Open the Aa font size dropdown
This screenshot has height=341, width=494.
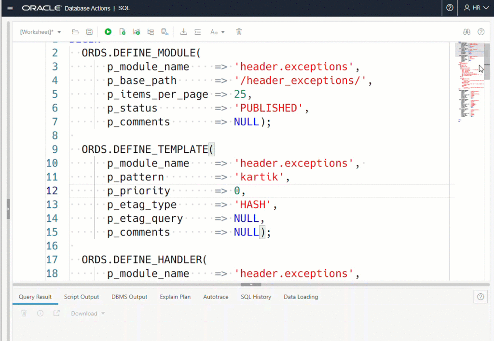pyautogui.click(x=218, y=31)
